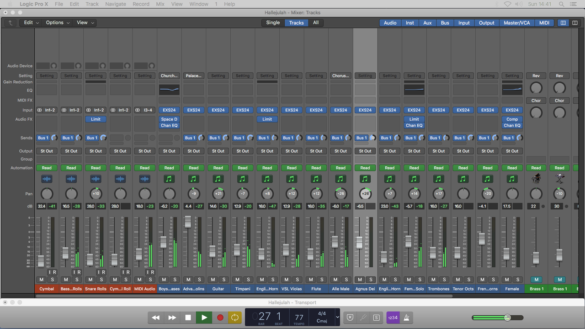The height and width of the screenshot is (329, 585).
Task: Open the LCD display mode dropdown arrow
Action: 338,317
